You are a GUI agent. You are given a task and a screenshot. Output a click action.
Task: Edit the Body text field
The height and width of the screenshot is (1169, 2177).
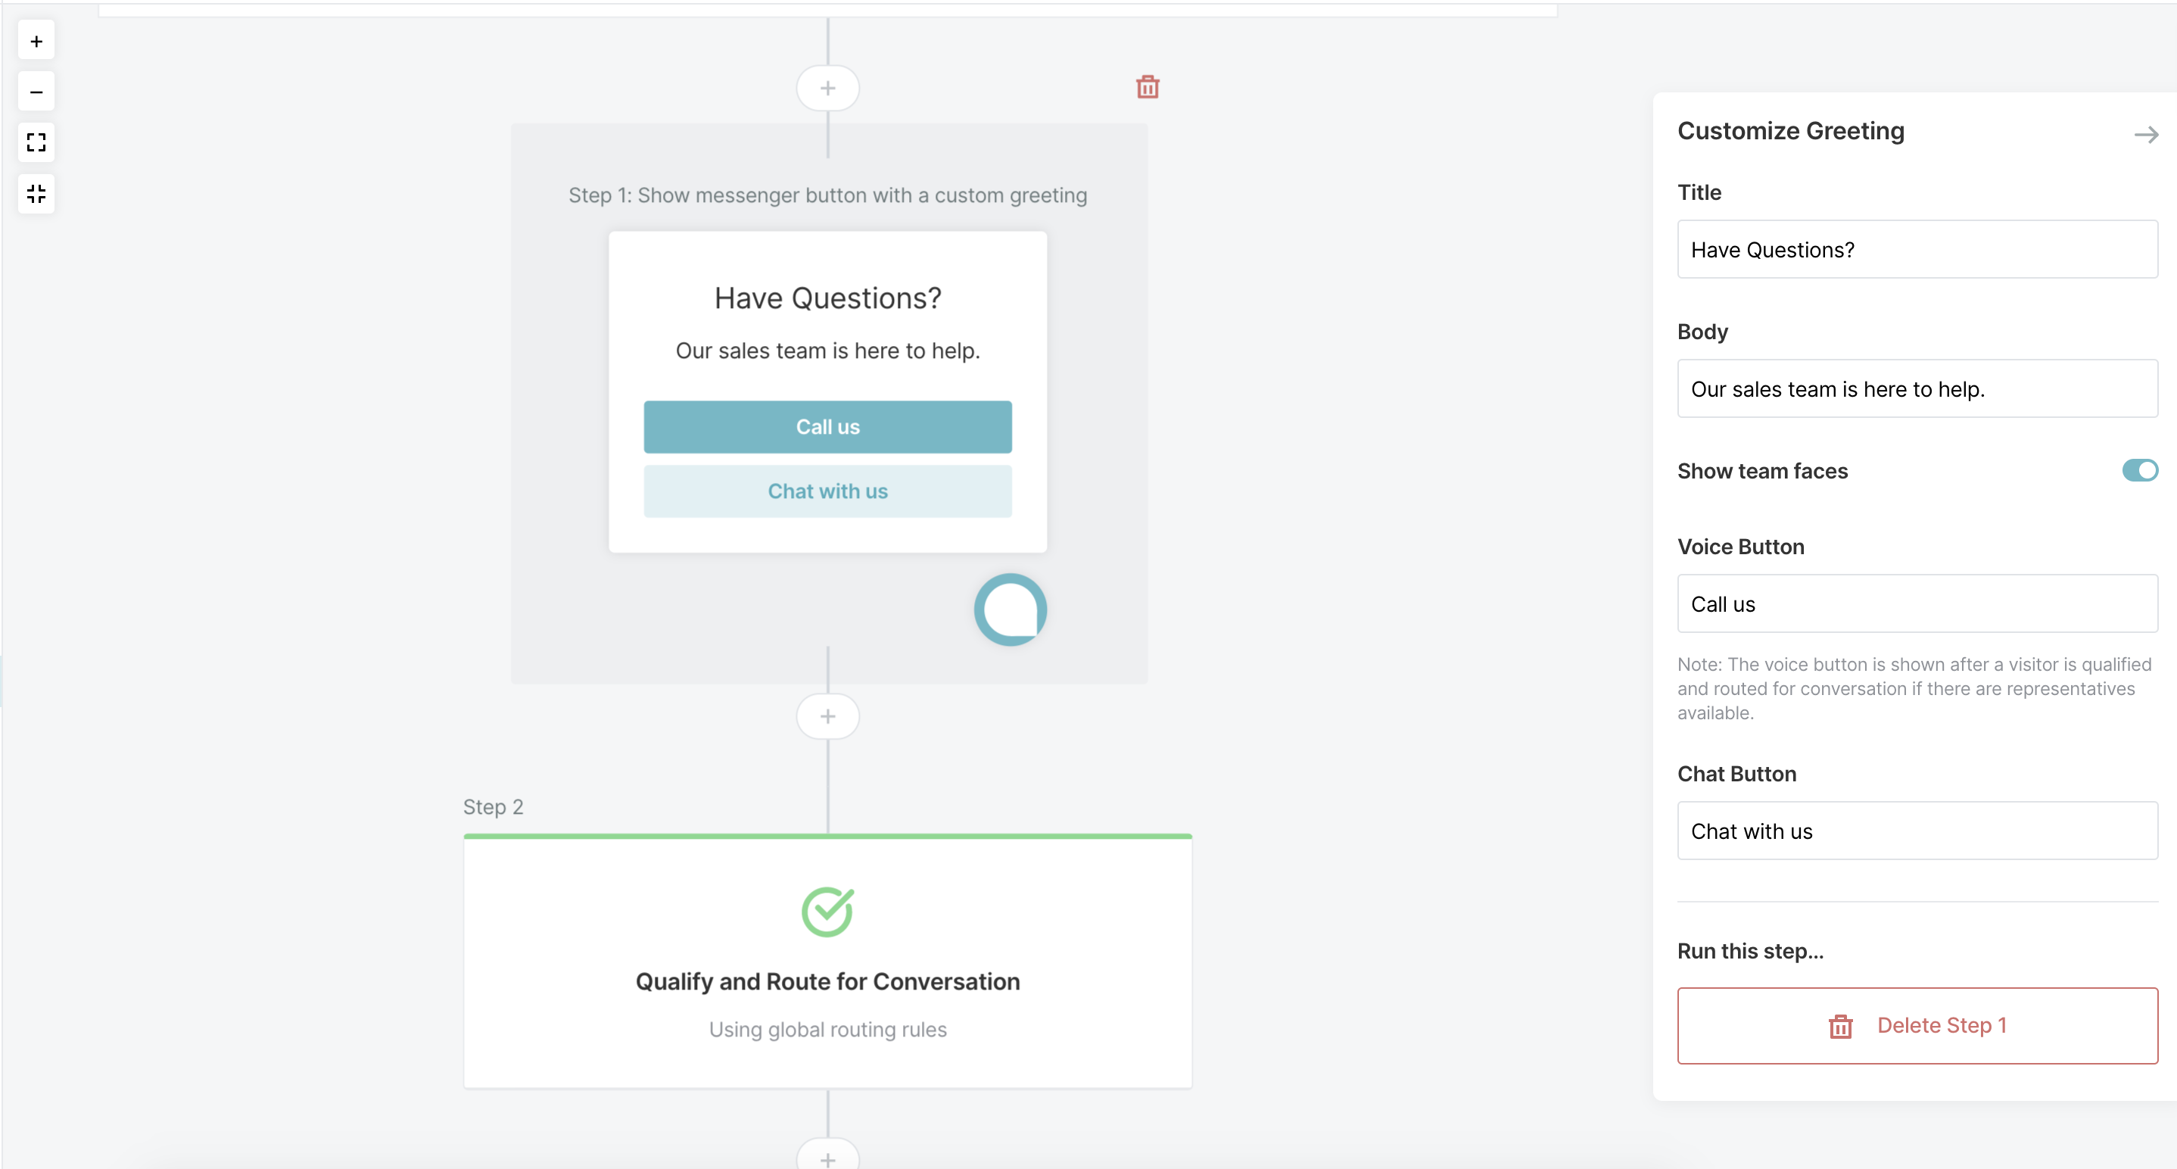pyautogui.click(x=1917, y=389)
